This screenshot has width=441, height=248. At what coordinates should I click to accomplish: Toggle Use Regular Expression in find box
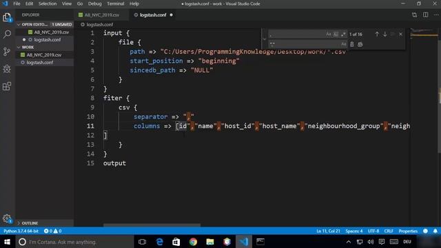343,34
